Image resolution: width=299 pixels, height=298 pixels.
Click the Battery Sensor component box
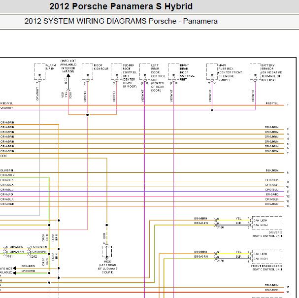255,72
